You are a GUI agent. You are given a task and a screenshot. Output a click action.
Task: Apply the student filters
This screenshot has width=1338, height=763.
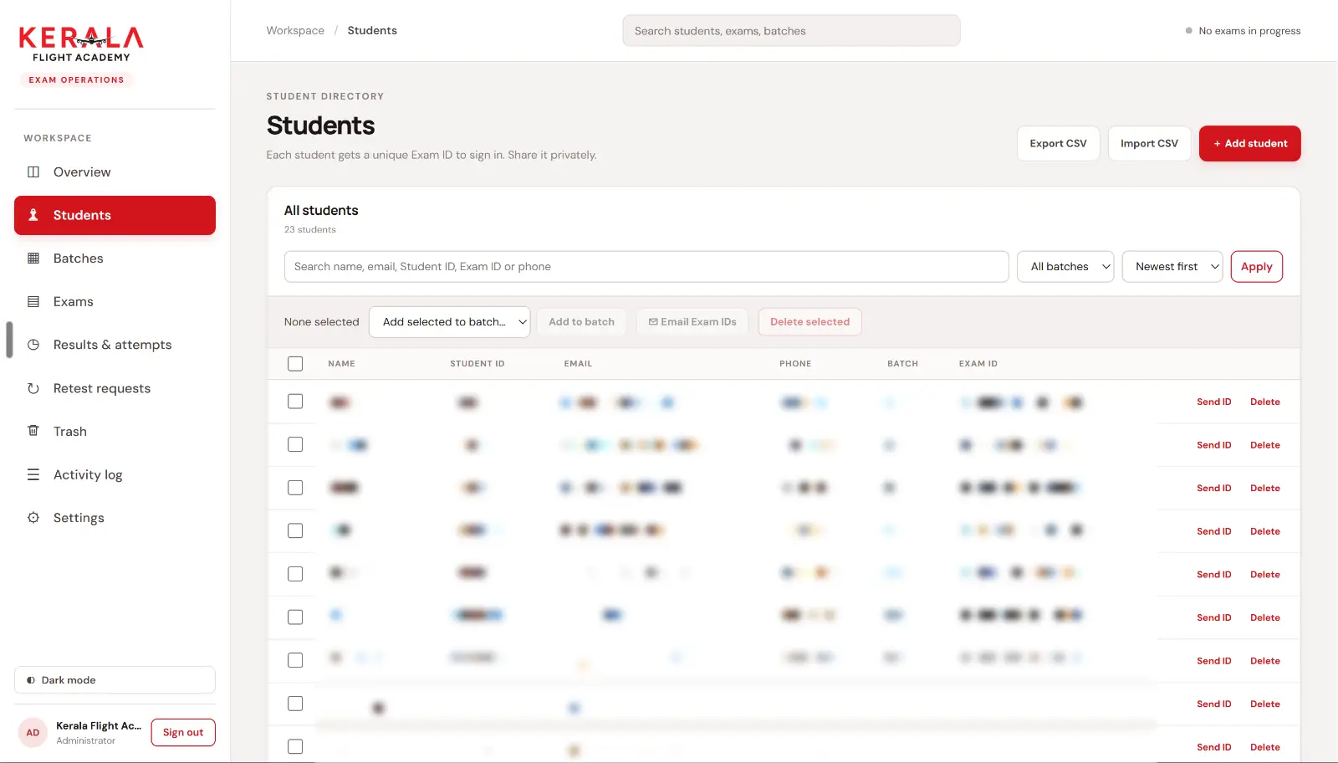(1256, 267)
